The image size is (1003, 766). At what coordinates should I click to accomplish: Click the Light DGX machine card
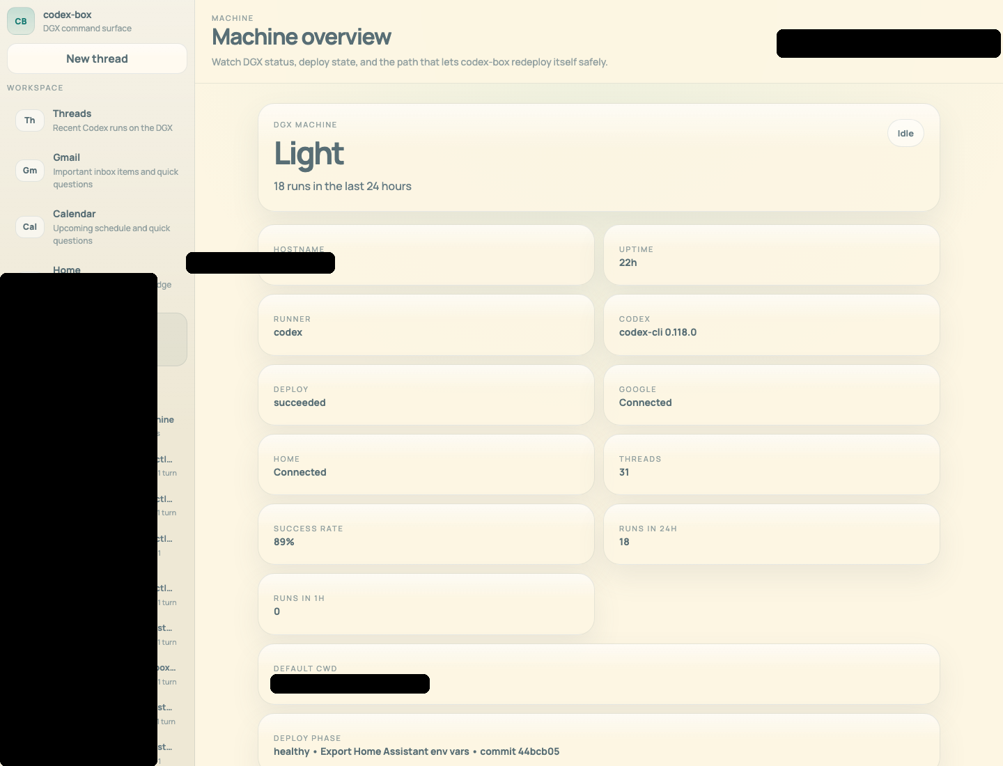point(599,157)
